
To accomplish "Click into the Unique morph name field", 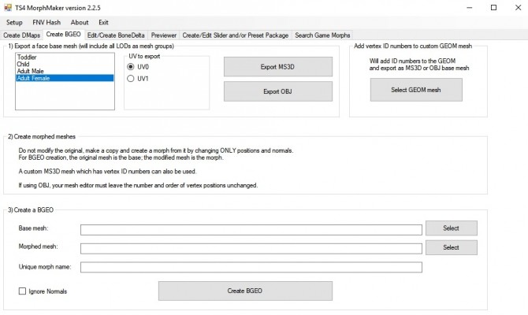I will 251,267.
